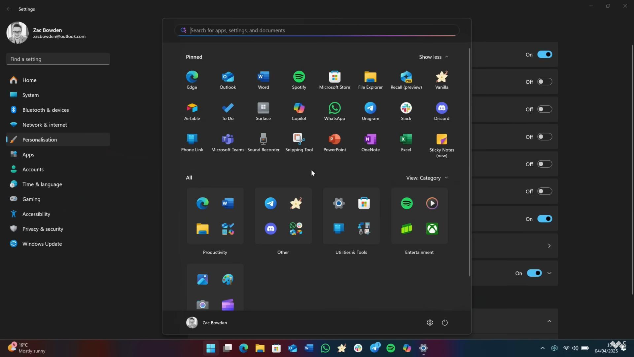Open Microsoft Teams from Pinned
Viewport: 634px width, 357px height.
coord(228,143)
